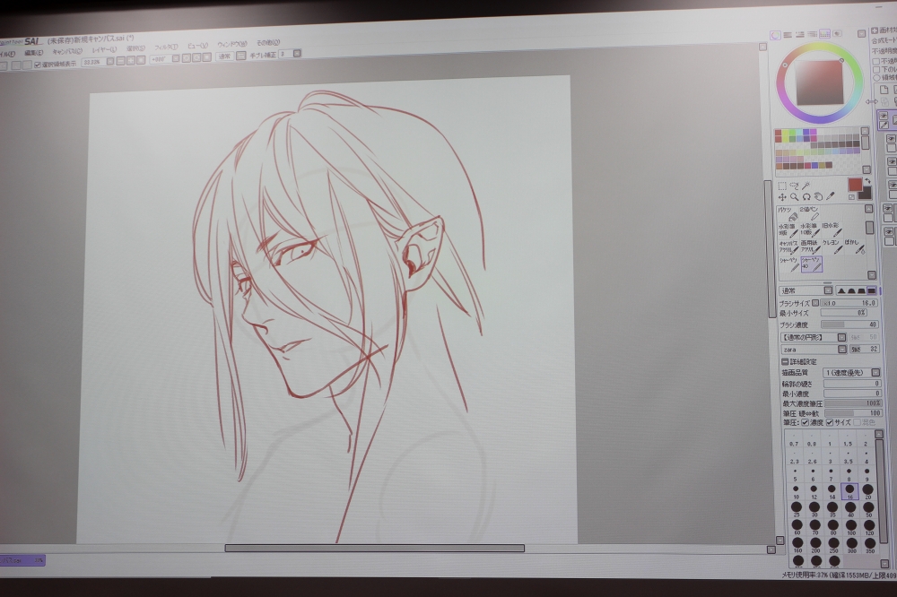Click the 通常 view mode field in toolbar
The height and width of the screenshot is (597, 897).
coord(224,56)
